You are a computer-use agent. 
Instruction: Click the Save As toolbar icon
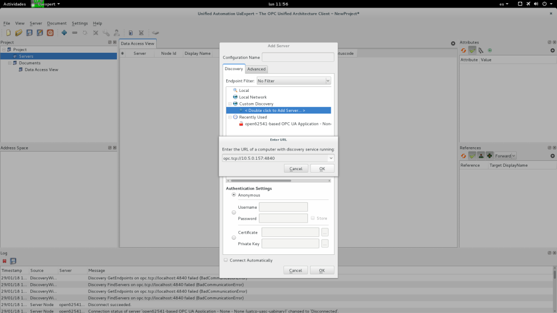[x=40, y=33]
